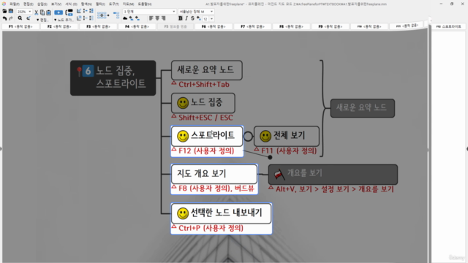This screenshot has height=263, width=468.
Task: Add a new child node with plus icon
Action: 58,12
